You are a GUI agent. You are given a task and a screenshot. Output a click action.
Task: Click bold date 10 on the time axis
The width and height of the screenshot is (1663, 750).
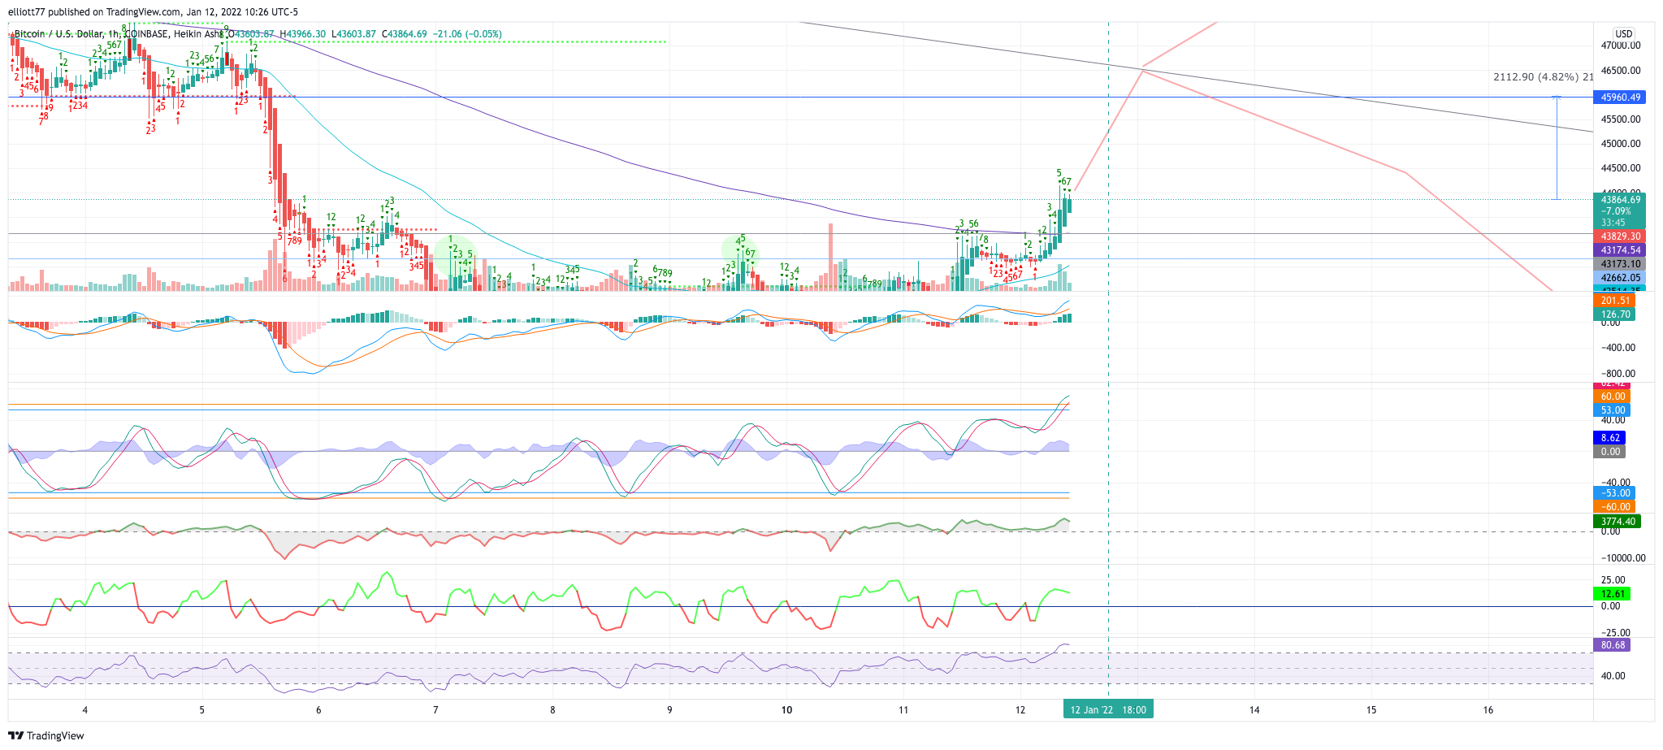tap(786, 710)
